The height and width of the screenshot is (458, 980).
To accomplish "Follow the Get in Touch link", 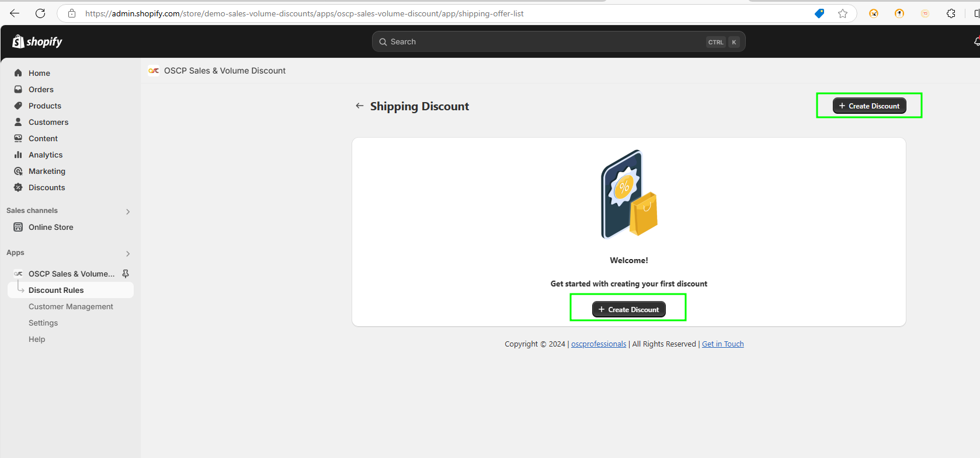I will pyautogui.click(x=722, y=344).
